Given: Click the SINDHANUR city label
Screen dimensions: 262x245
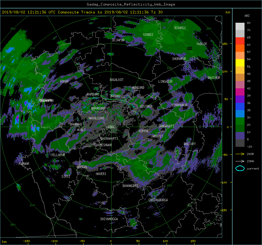Looking at the screenshot, I should pos(179,105).
